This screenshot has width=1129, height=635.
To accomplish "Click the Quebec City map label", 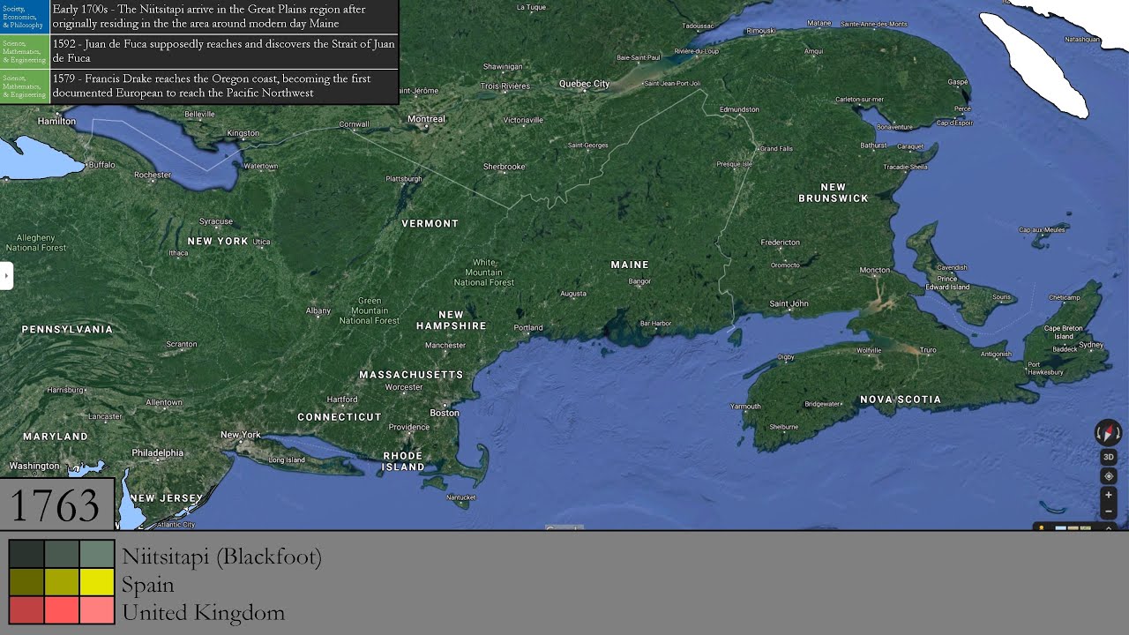I will 584,84.
